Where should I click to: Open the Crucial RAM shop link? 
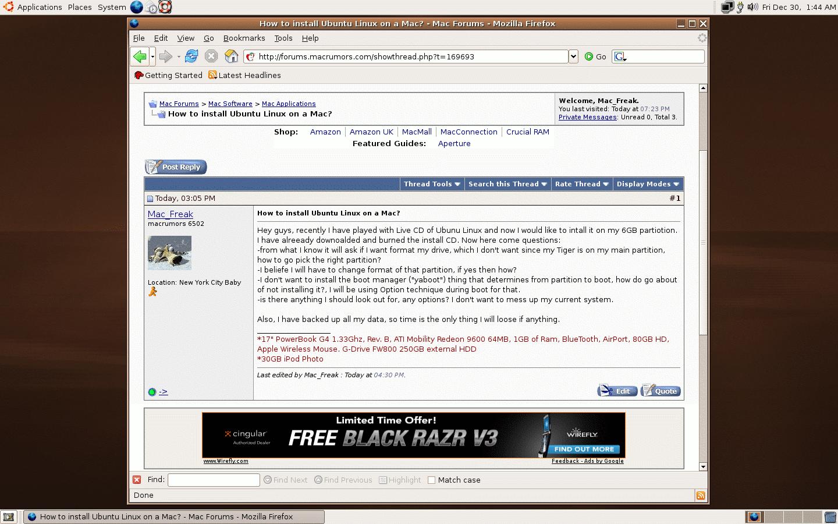point(528,132)
